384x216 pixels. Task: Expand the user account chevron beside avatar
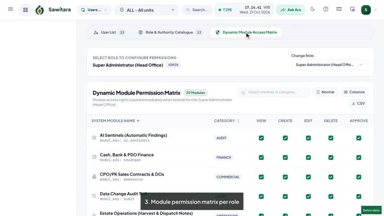(x=376, y=10)
